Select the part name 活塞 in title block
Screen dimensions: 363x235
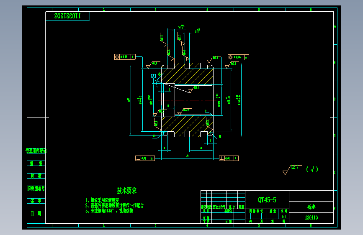click(x=312, y=207)
